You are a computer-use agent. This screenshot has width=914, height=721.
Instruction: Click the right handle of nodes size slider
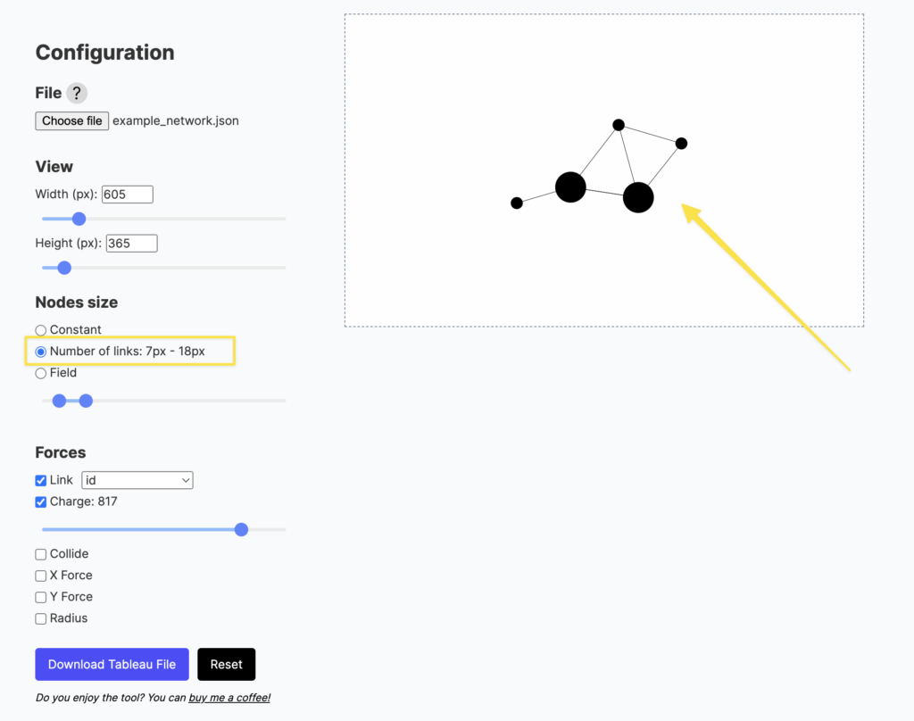(86, 401)
